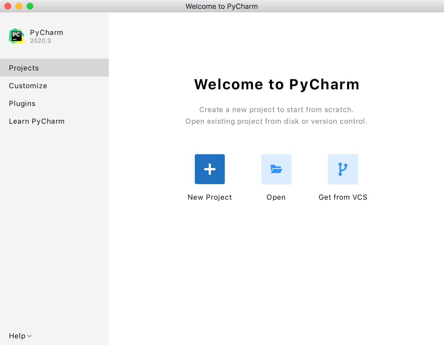
Task: Open the Plugins section
Action: click(x=22, y=103)
